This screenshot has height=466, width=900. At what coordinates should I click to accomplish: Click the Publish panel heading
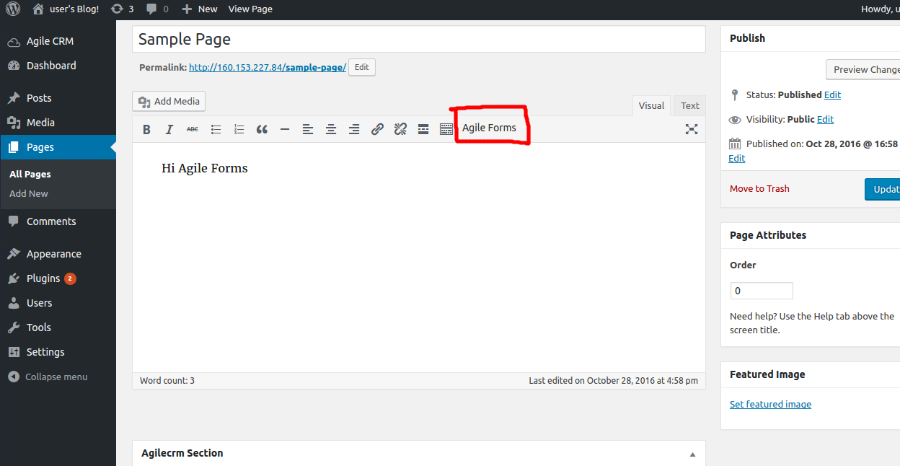tap(747, 38)
